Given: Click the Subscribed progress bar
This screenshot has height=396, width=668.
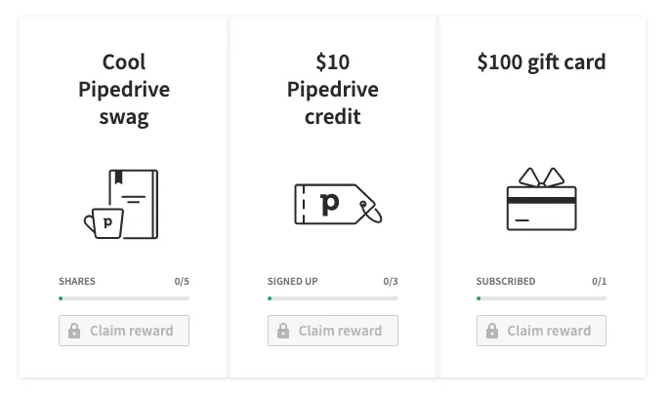Looking at the screenshot, I should pyautogui.click(x=541, y=298).
